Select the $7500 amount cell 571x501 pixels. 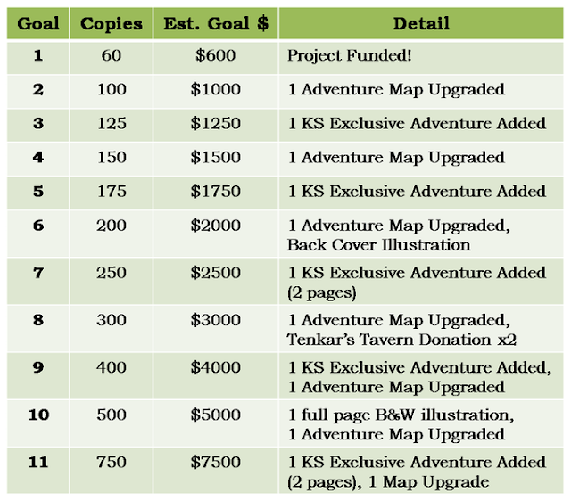[x=216, y=471]
